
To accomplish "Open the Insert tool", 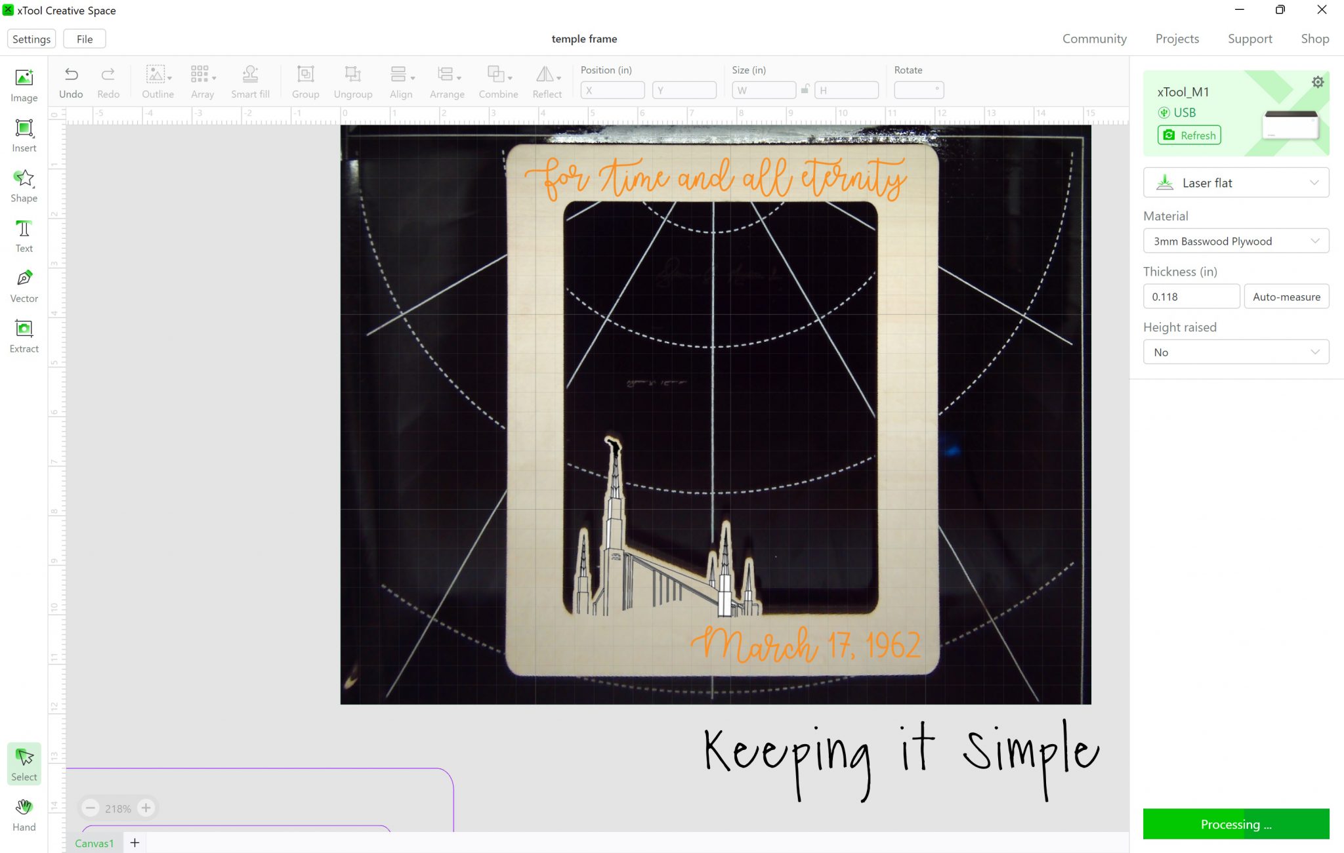I will (24, 135).
